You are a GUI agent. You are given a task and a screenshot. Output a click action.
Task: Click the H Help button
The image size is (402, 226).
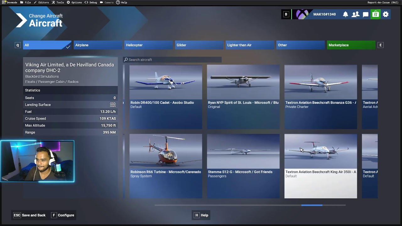click(x=201, y=215)
